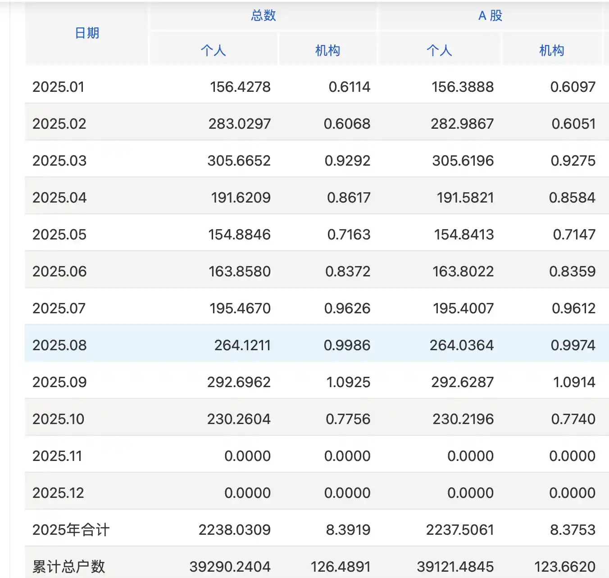This screenshot has width=609, height=578.
Task: Select the highlighted 2025.08 date cell
Action: (59, 345)
